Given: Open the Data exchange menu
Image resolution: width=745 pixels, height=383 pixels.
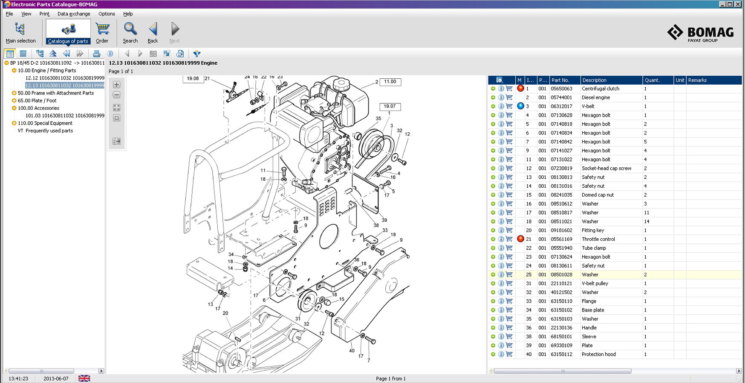Looking at the screenshot, I should pyautogui.click(x=74, y=14).
